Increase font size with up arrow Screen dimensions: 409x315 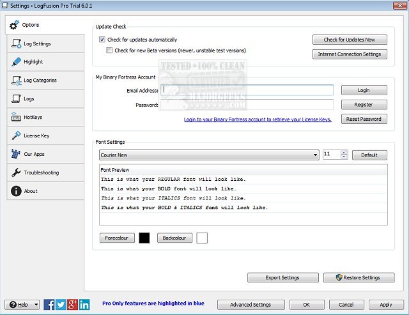pyautogui.click(x=344, y=153)
